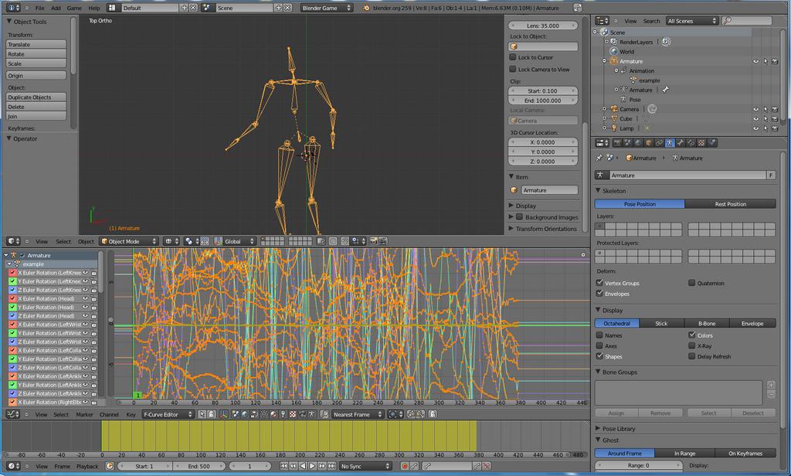This screenshot has height=476, width=791.
Task: Click the Lamp object icon in the outliner
Action: pyautogui.click(x=614, y=128)
